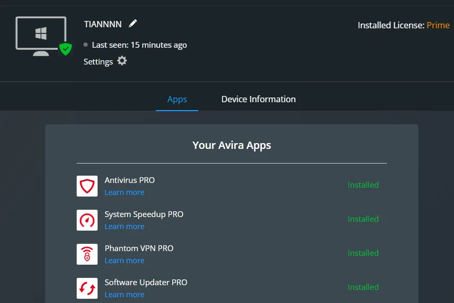Viewport: 454px width, 303px height.
Task: Open Learn more under Antivirus PRO
Action: pyautogui.click(x=124, y=192)
